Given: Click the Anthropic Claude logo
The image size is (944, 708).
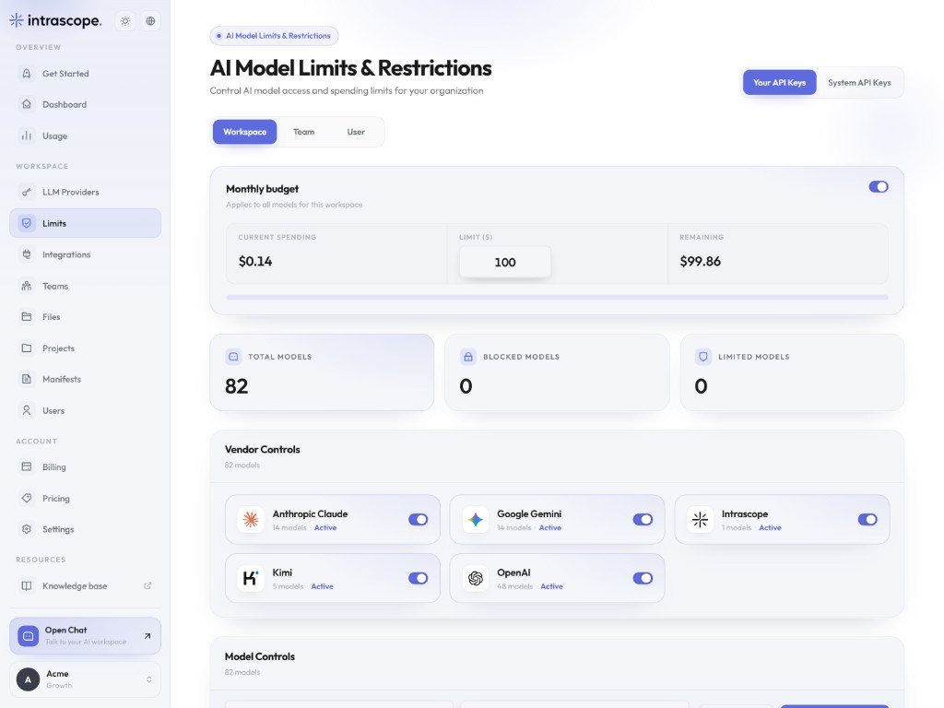Looking at the screenshot, I should [251, 520].
